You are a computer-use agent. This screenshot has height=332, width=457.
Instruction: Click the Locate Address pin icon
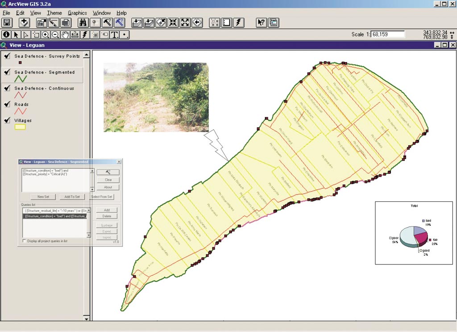pos(95,22)
